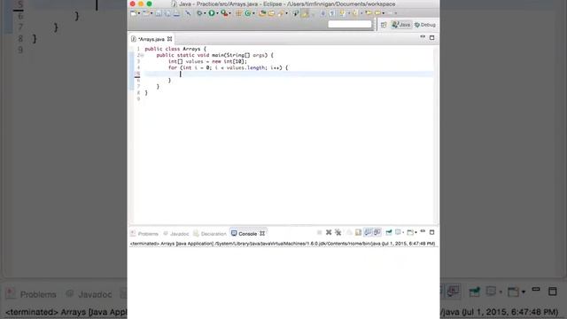Click the New file toolbar icon

tap(133, 13)
